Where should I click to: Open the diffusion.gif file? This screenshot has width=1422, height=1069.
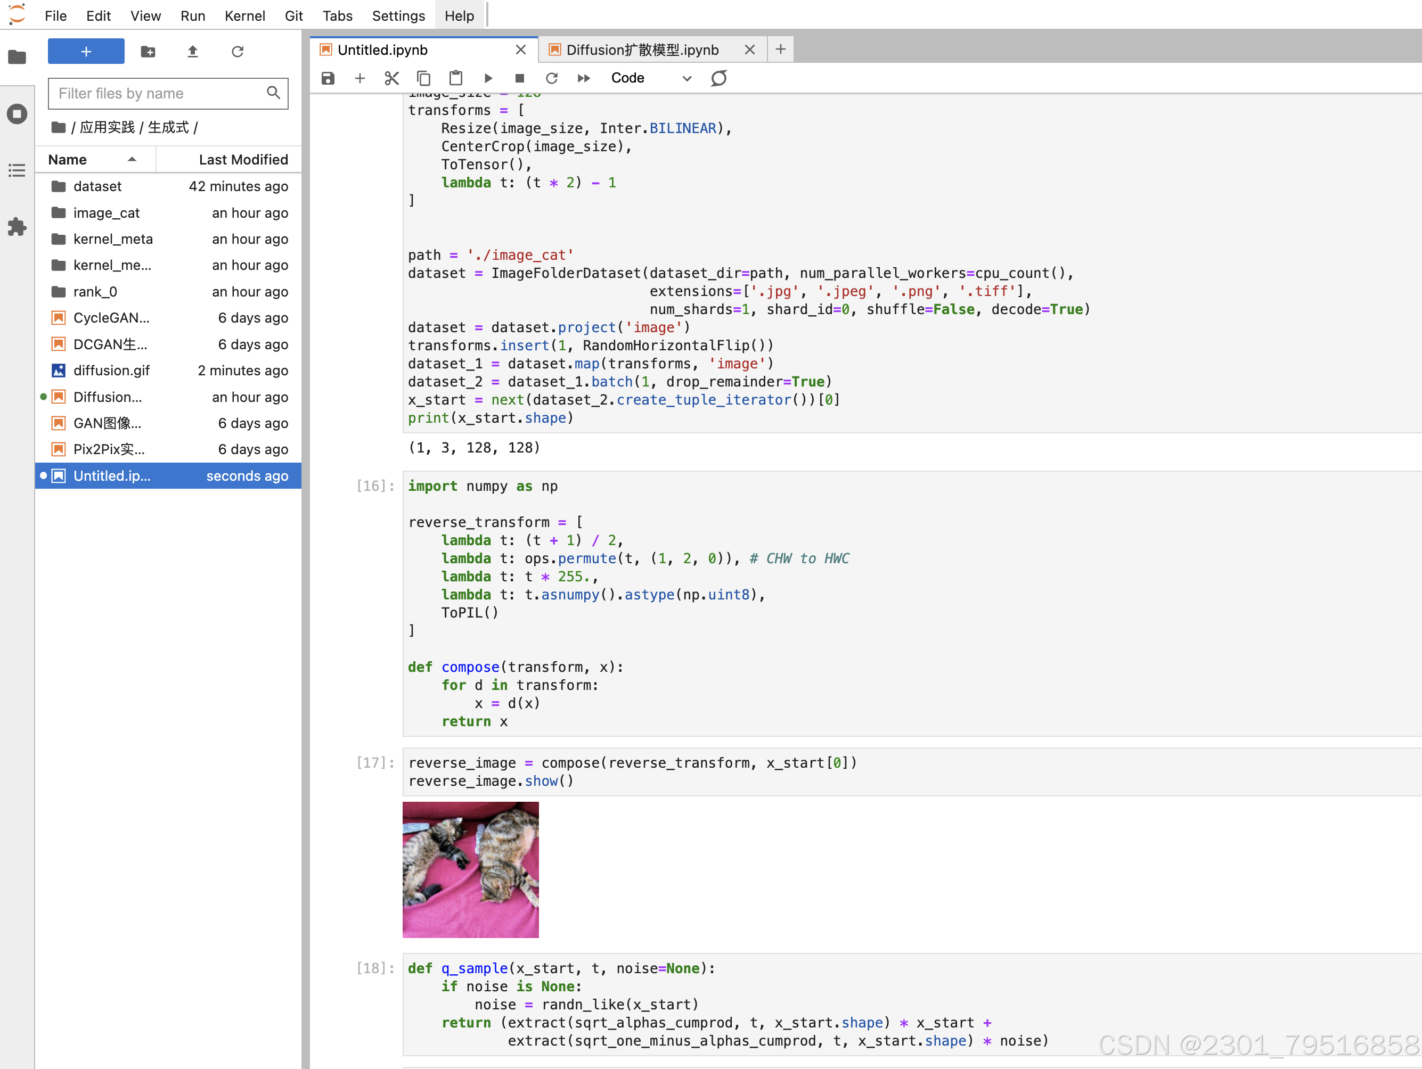[111, 371]
